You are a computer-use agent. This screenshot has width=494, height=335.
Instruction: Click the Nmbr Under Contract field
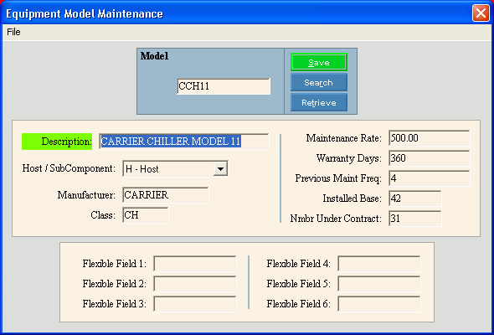(415, 219)
